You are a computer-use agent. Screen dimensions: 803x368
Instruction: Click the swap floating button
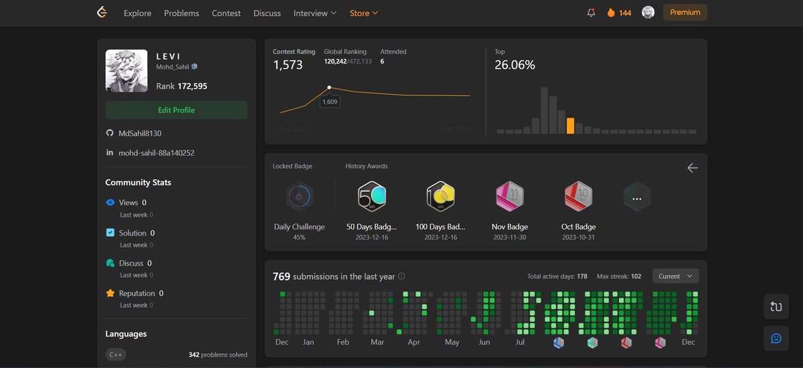tap(776, 306)
